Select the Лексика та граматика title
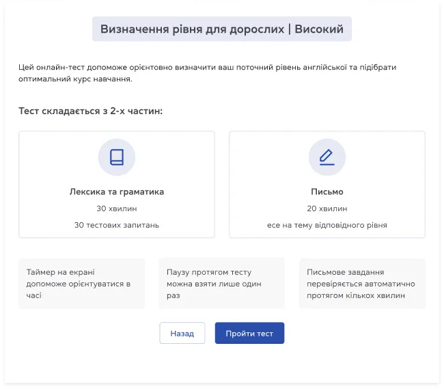Viewport: 444px width, 389px height. pyautogui.click(x=117, y=192)
